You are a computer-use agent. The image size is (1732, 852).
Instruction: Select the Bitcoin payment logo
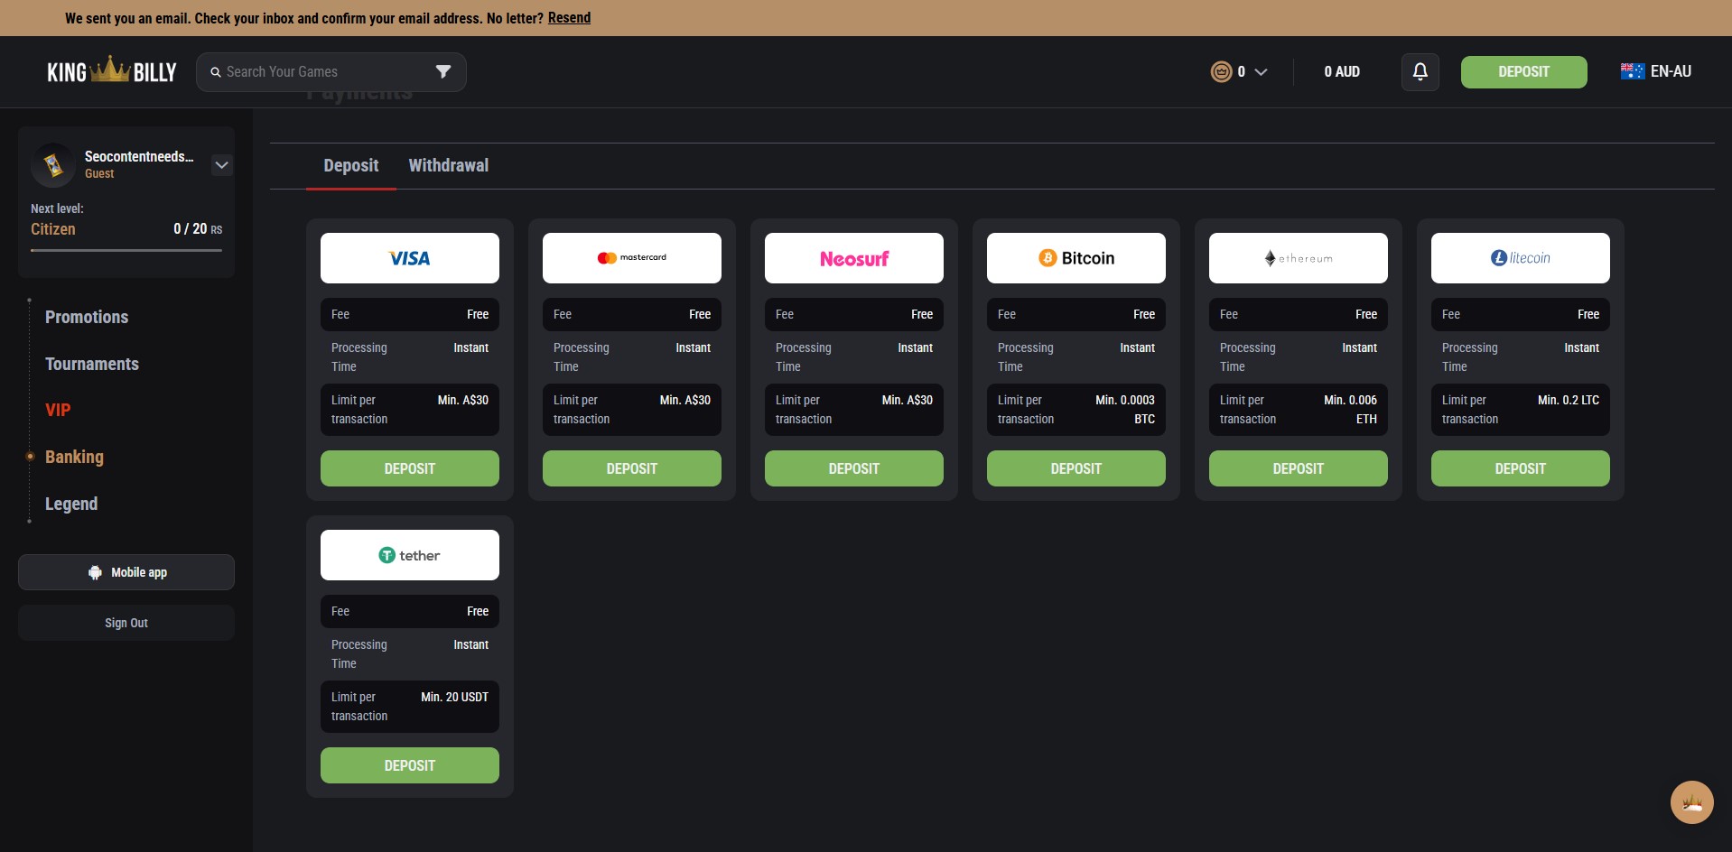click(x=1076, y=258)
